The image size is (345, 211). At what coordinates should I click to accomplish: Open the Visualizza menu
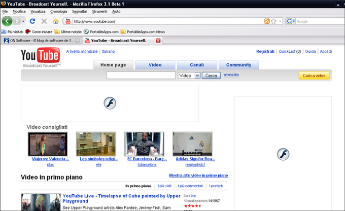[x=38, y=12]
